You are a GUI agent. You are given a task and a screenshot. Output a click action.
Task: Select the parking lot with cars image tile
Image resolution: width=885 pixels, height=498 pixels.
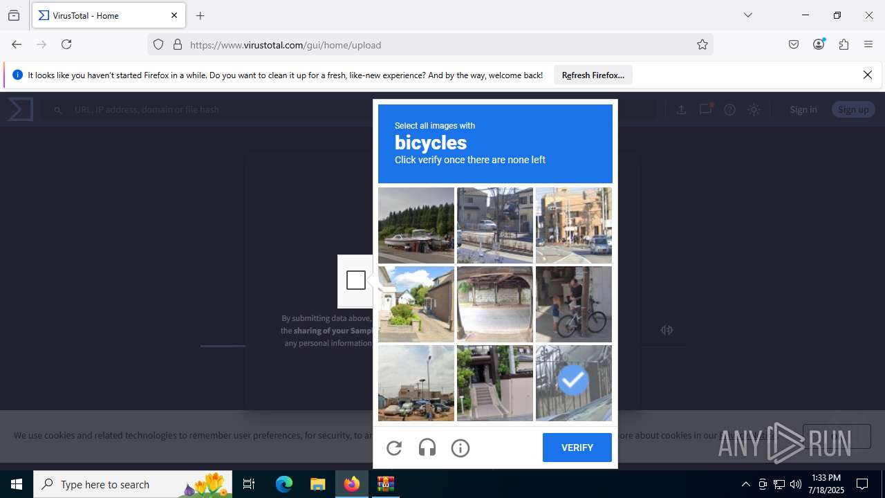[x=416, y=383]
